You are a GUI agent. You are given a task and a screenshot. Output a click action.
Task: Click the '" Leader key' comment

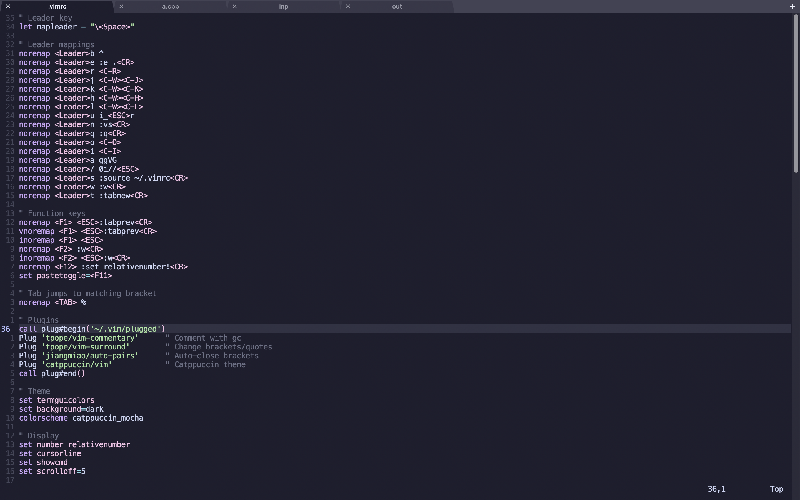coord(46,18)
